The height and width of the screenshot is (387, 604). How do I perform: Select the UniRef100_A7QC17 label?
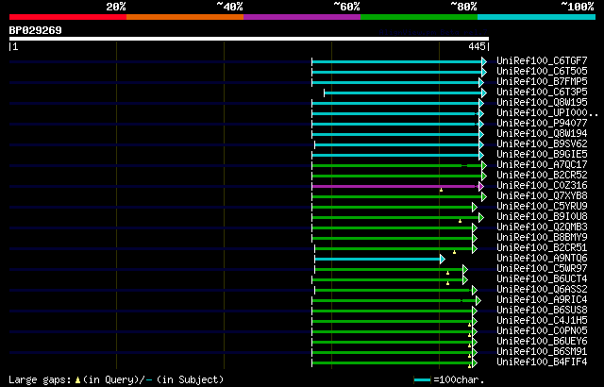(542, 165)
